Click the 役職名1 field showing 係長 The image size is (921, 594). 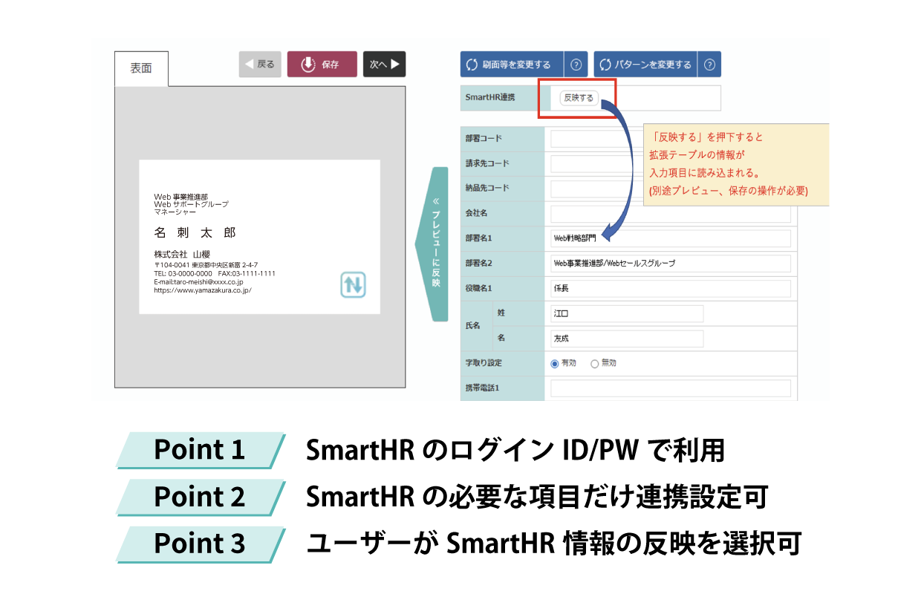pyautogui.click(x=671, y=289)
